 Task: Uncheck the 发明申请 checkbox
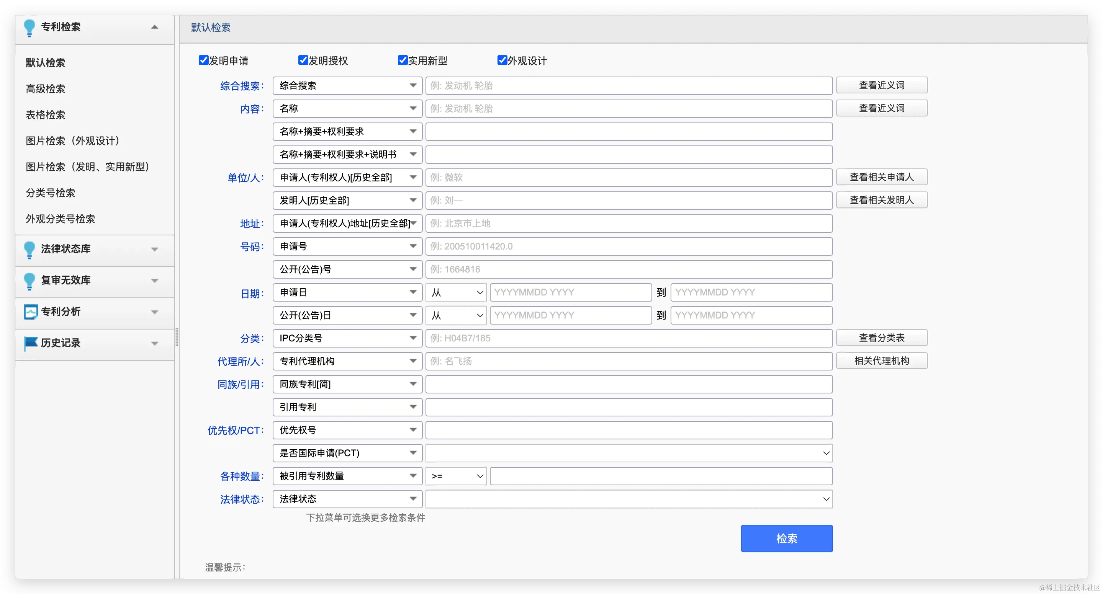[203, 60]
